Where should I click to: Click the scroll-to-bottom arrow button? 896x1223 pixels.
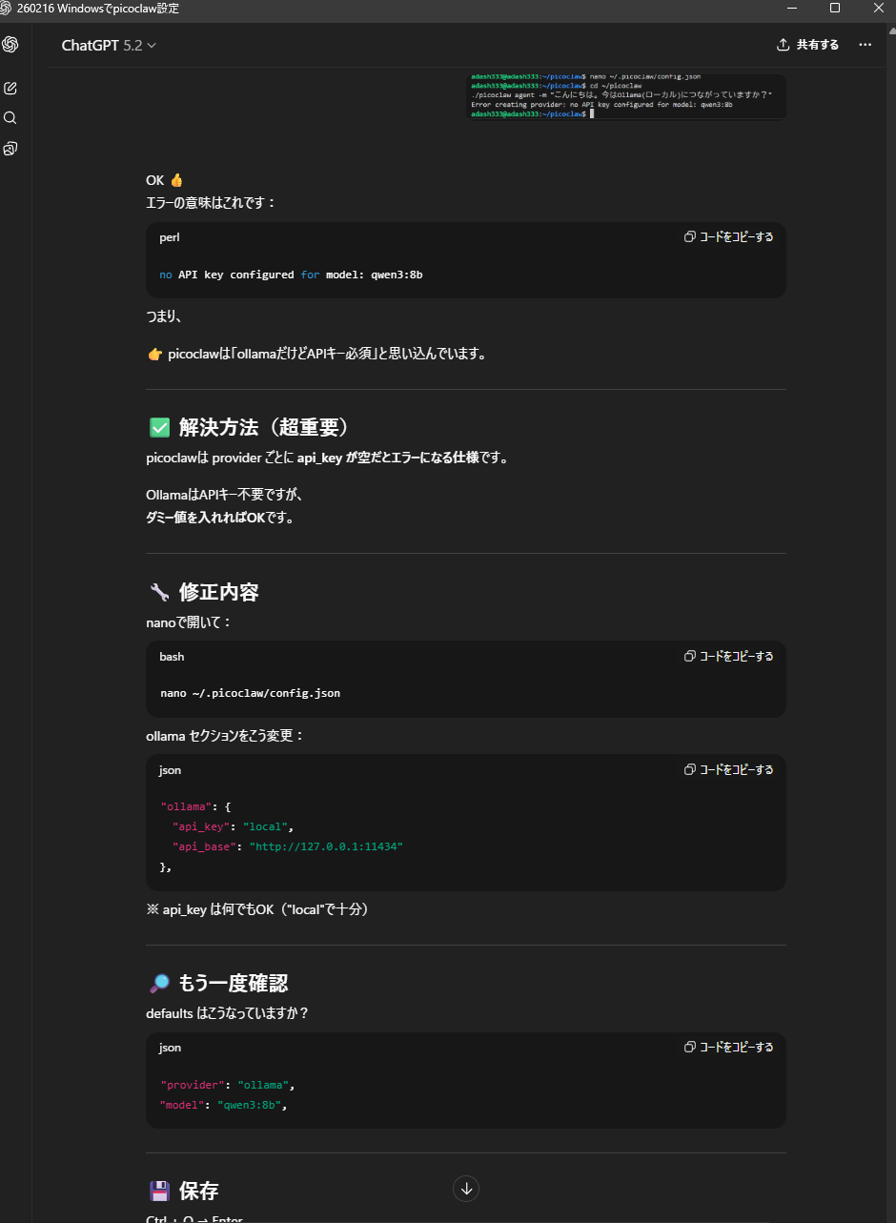466,1189
